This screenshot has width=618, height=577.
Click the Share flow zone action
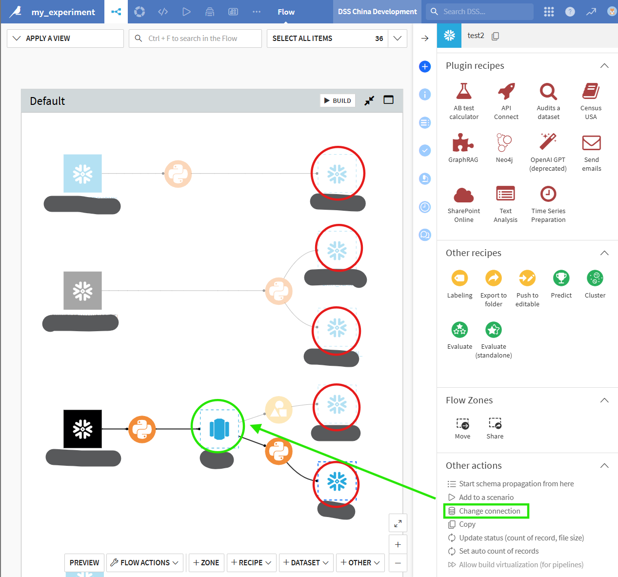[495, 429]
